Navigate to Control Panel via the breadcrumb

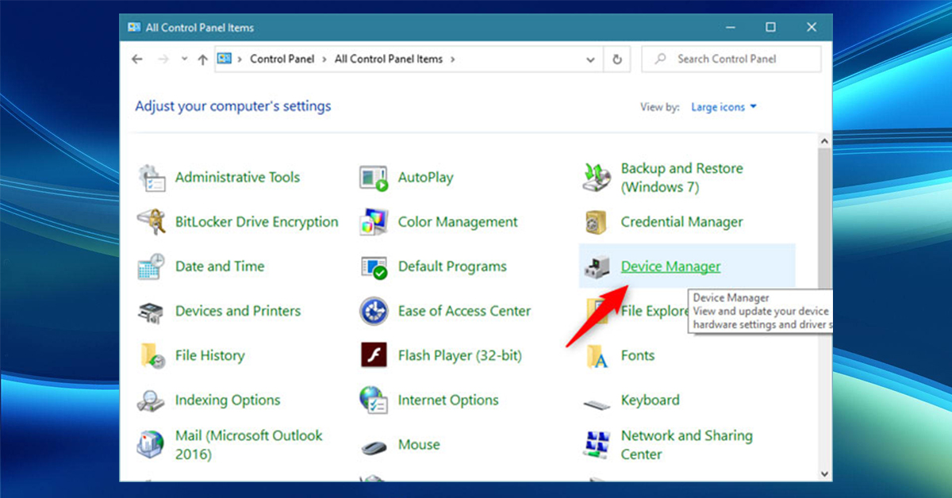point(282,59)
